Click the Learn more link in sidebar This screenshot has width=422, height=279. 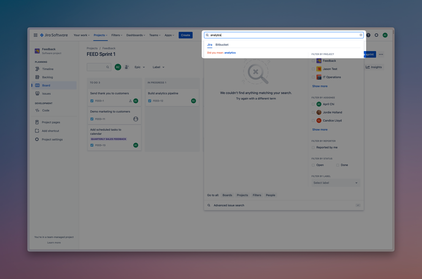[x=54, y=243]
